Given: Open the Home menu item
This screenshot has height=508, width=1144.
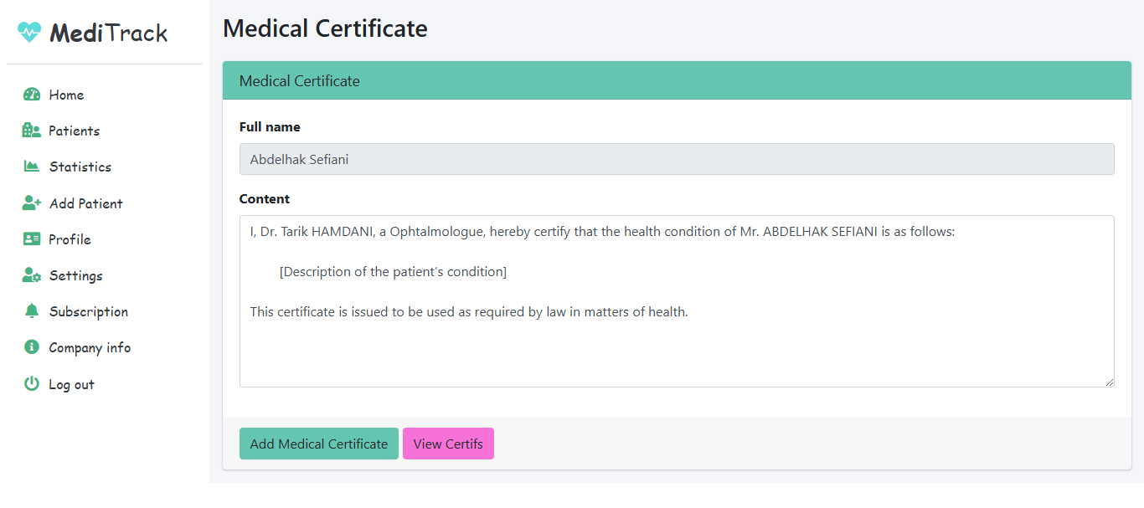Looking at the screenshot, I should coord(66,95).
